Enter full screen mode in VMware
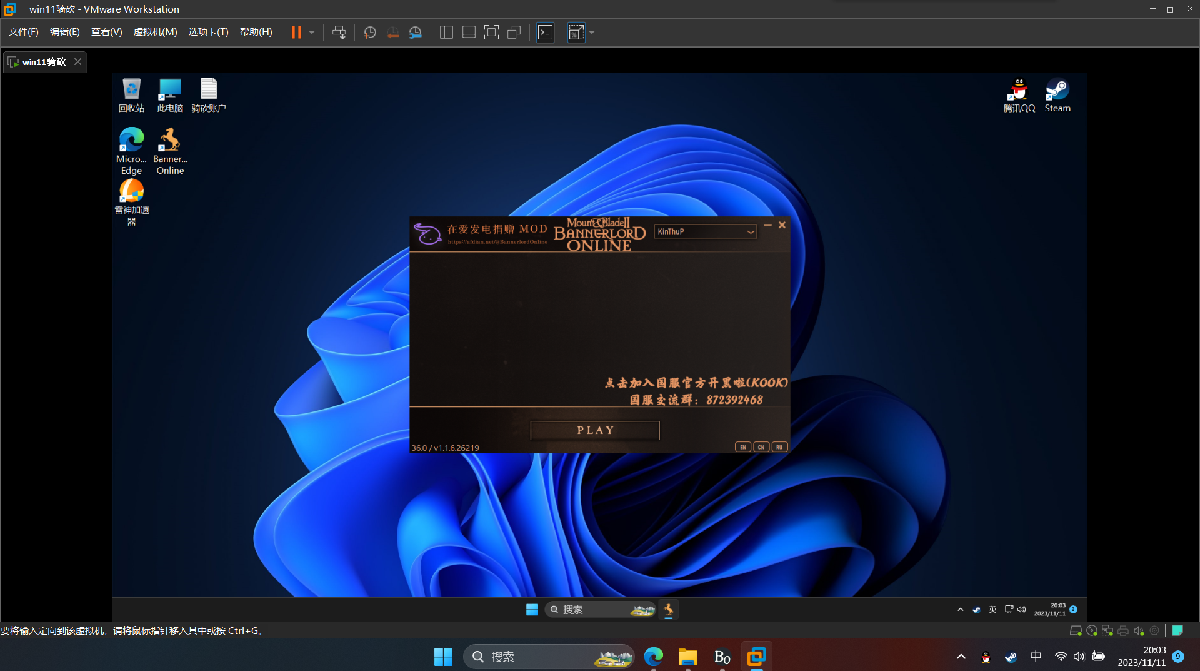This screenshot has height=671, width=1200. (x=491, y=33)
